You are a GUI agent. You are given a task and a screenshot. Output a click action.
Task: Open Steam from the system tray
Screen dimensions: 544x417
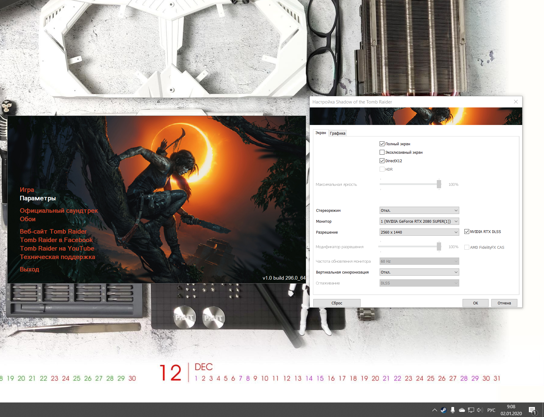[x=443, y=410]
